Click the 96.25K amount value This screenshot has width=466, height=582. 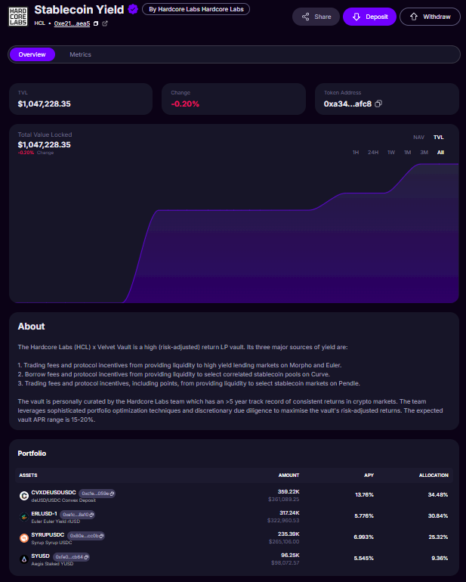coord(290,556)
